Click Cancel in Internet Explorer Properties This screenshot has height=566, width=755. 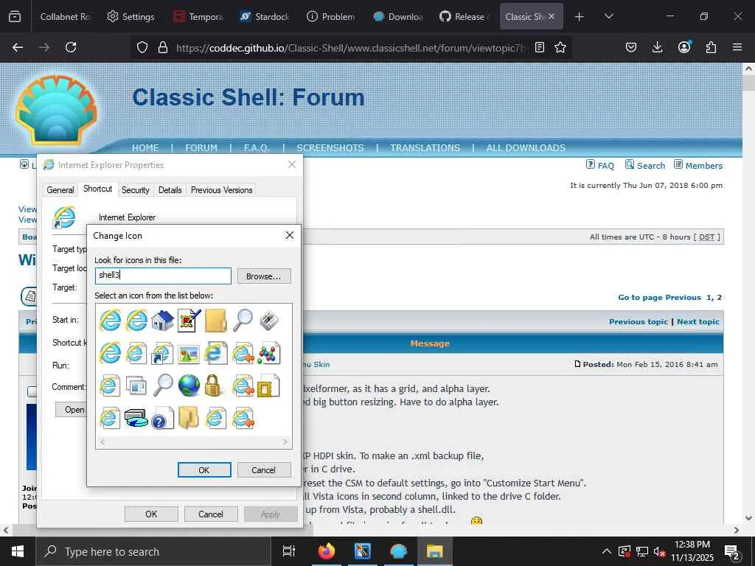click(x=211, y=514)
